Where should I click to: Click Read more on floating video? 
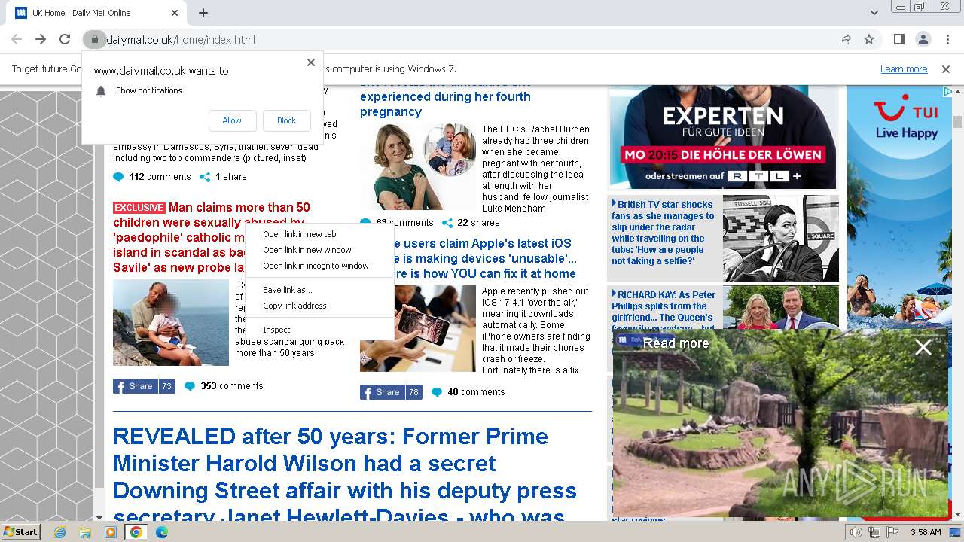tap(676, 343)
